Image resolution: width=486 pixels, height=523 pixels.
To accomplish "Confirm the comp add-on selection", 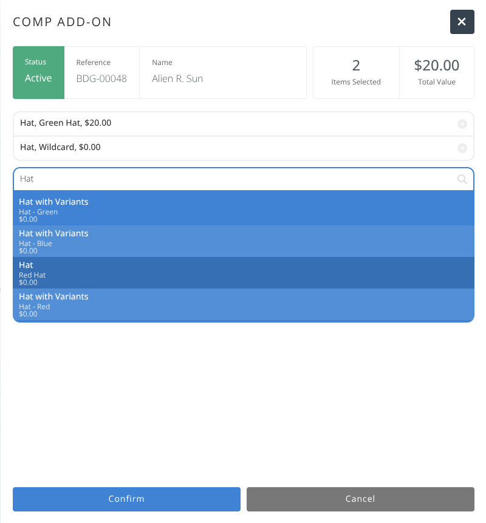I will tap(126, 499).
